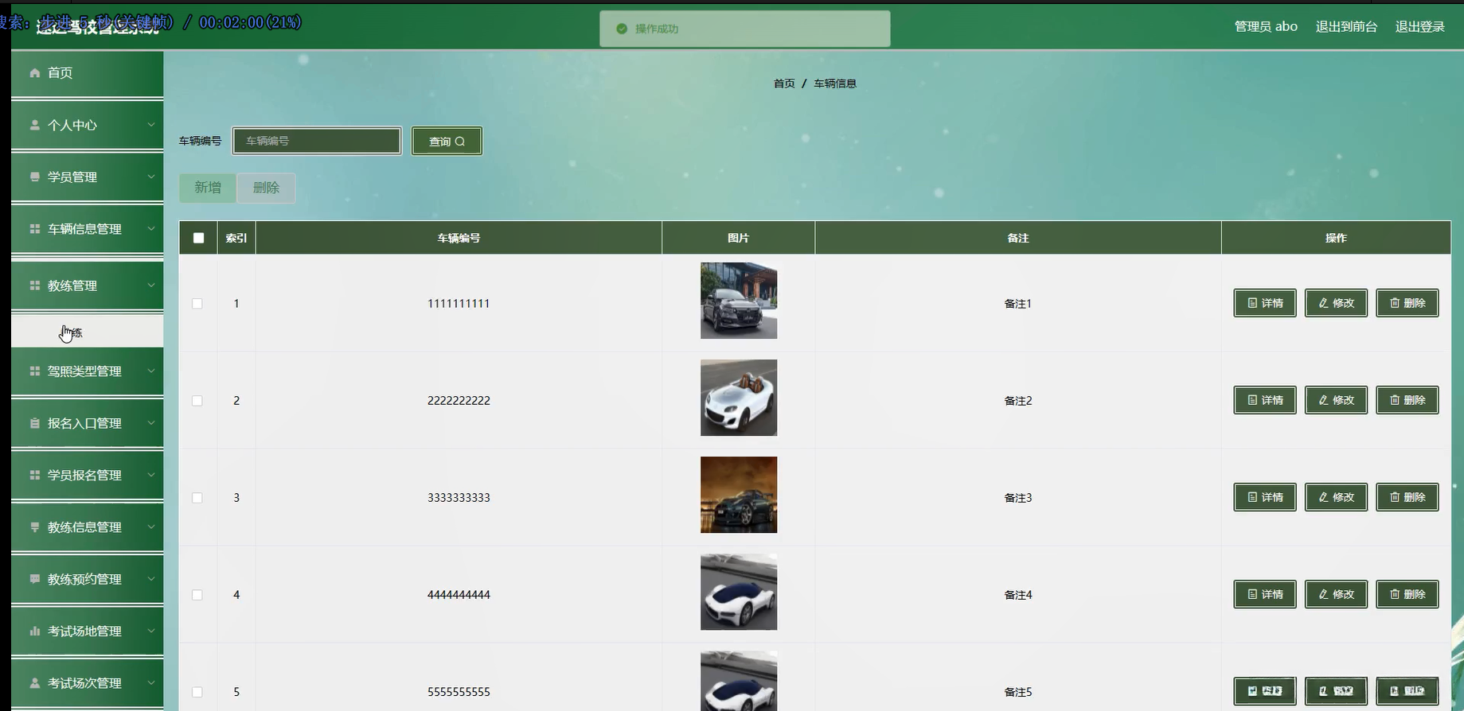Open 详情 for vehicle 1111111111
Image resolution: width=1464 pixels, height=711 pixels.
coord(1265,303)
